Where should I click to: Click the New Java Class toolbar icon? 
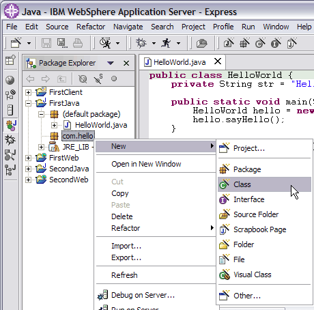pyautogui.click(x=260, y=43)
